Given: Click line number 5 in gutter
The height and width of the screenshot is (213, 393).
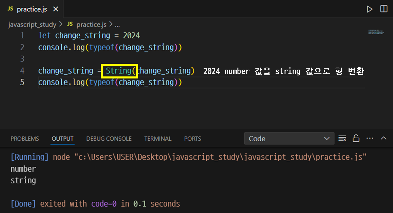Looking at the screenshot, I should tap(22, 82).
